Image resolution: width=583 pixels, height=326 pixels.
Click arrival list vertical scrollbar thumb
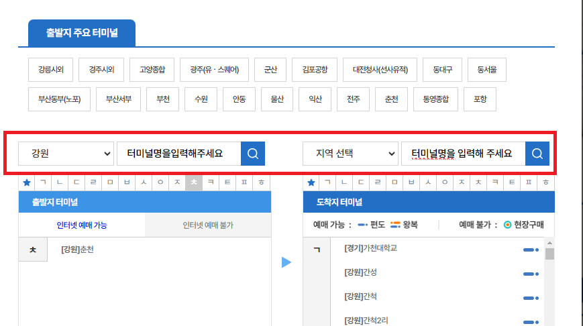click(549, 254)
